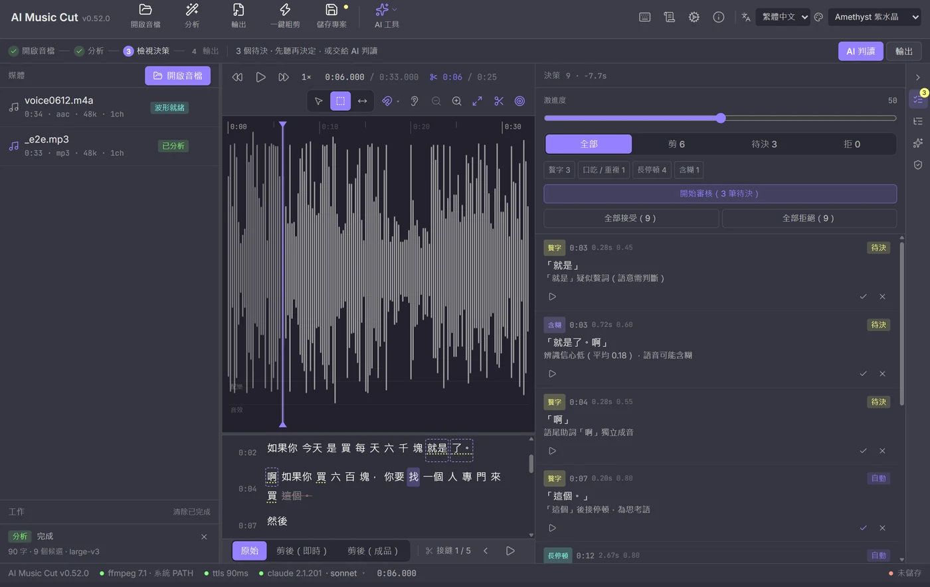
Task: Open the AI sparkle sidebar icon
Action: (918, 143)
